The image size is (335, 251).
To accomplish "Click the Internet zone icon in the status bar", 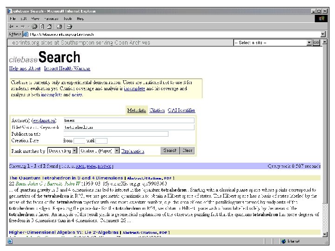I will coord(283,241).
